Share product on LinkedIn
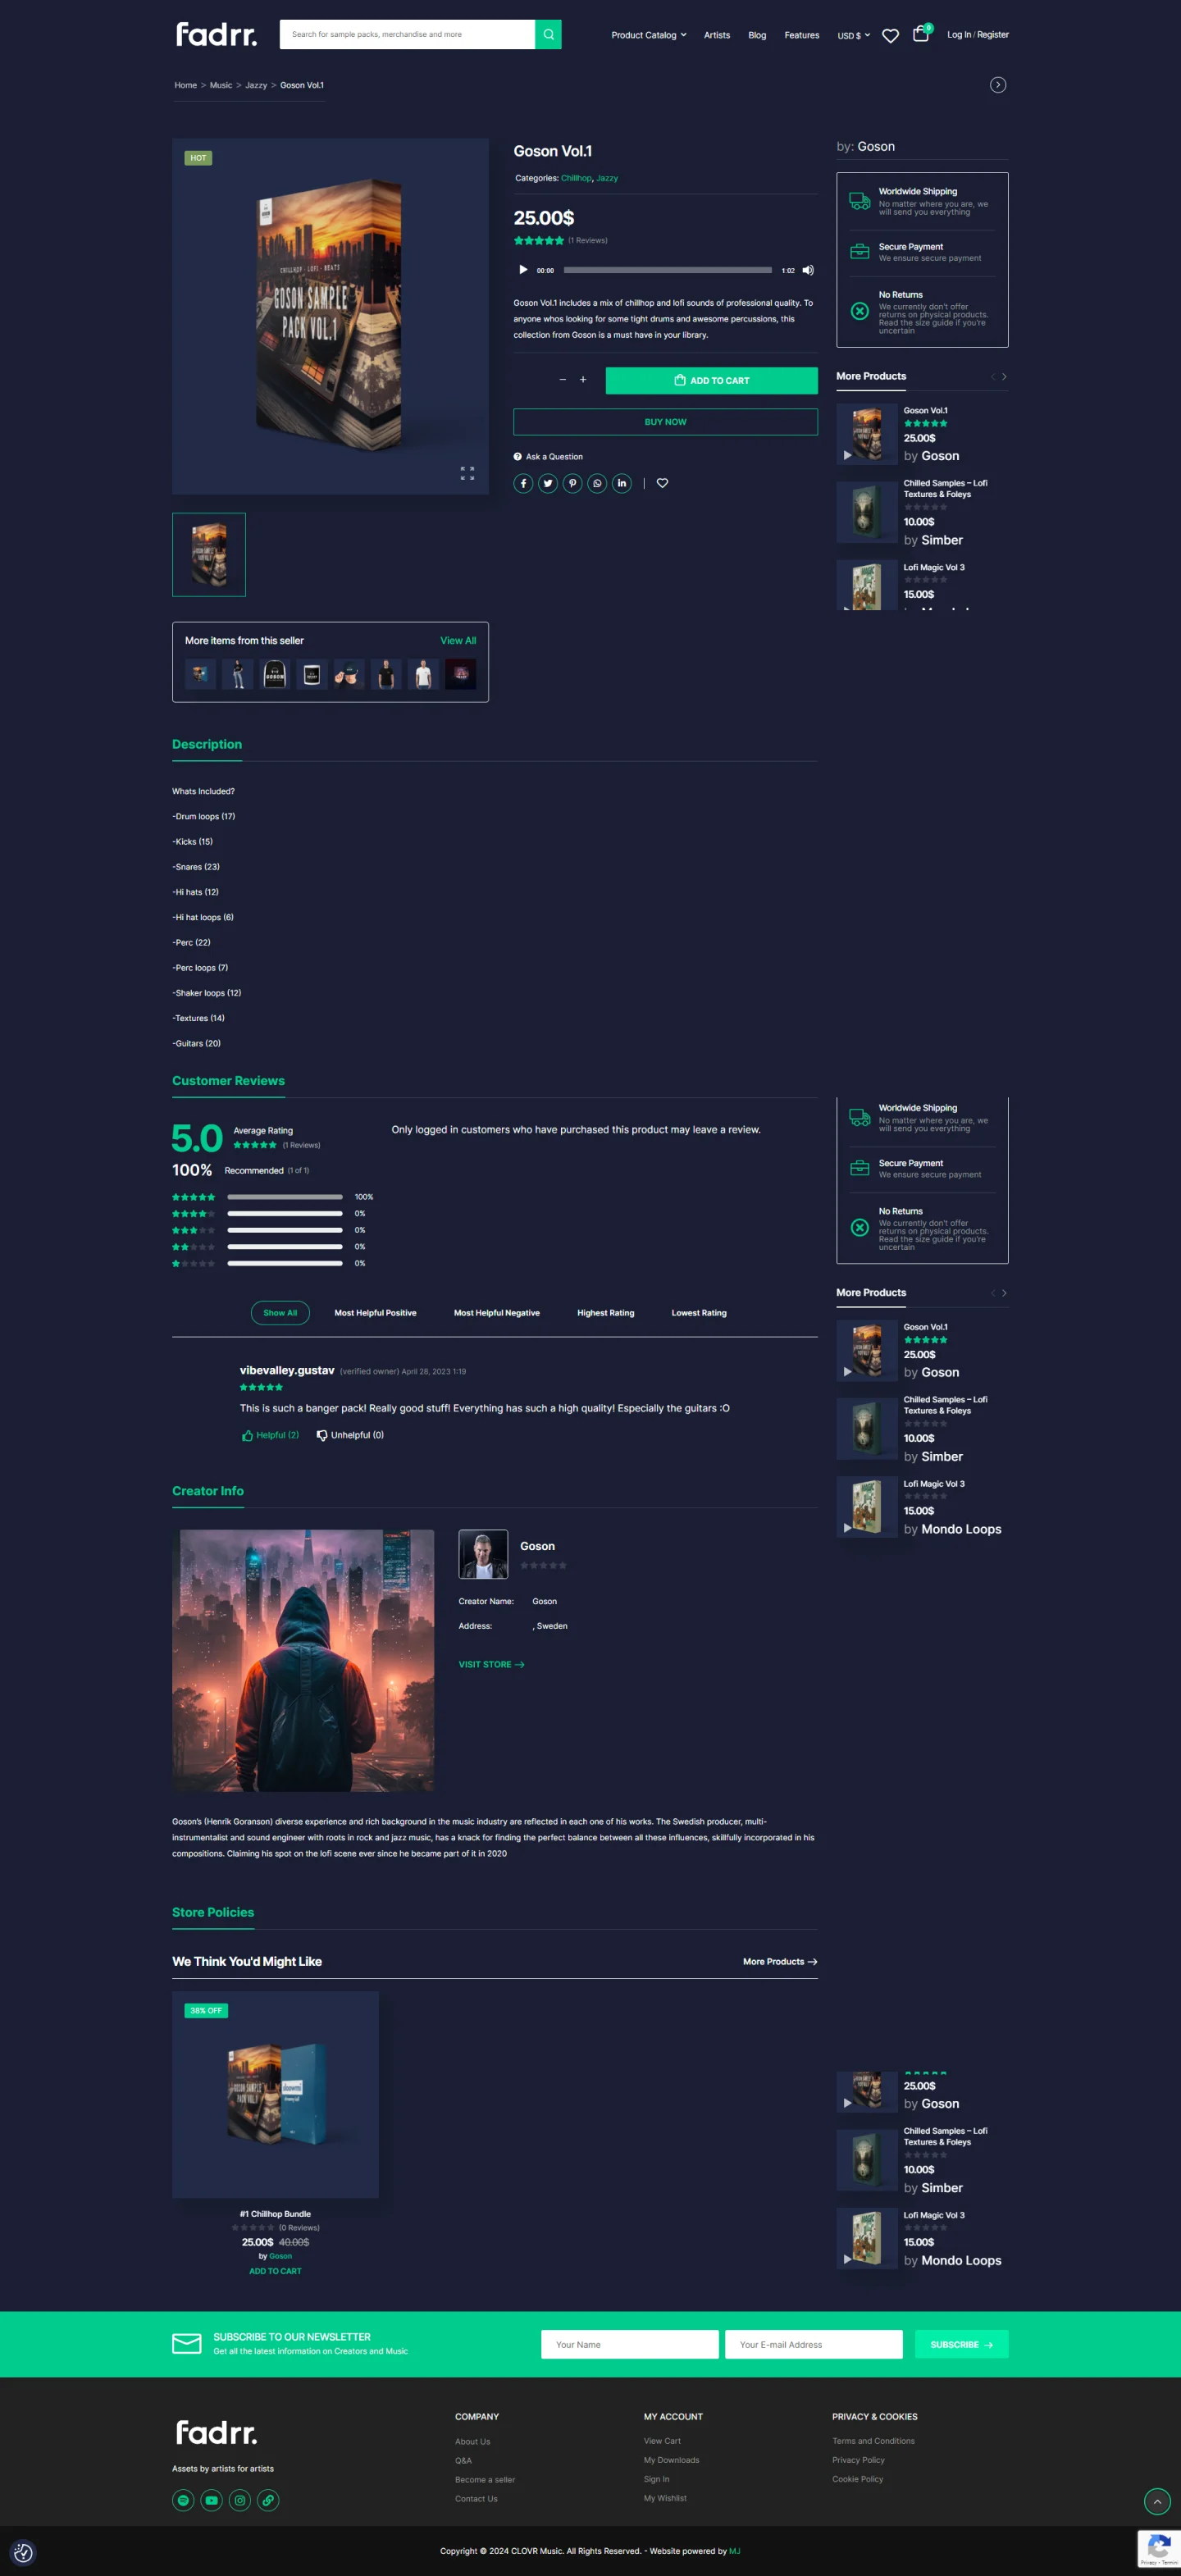 [x=622, y=484]
